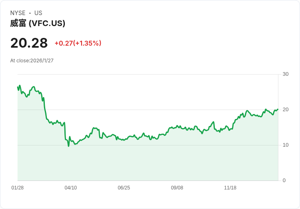Click the 0 label on the y-axis
The width and height of the screenshot is (300, 209).
(x=284, y=180)
